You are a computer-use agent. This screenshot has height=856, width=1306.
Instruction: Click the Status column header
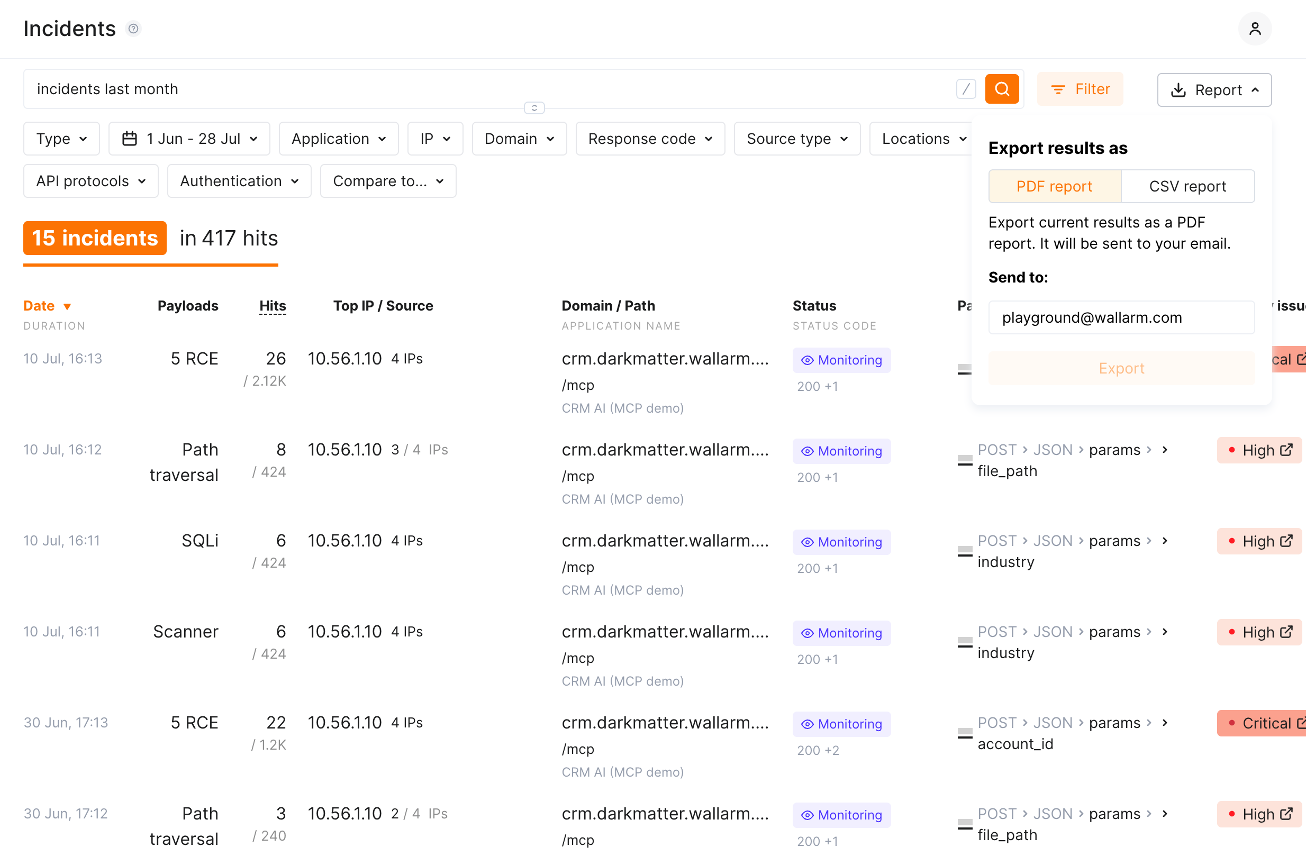pos(814,306)
